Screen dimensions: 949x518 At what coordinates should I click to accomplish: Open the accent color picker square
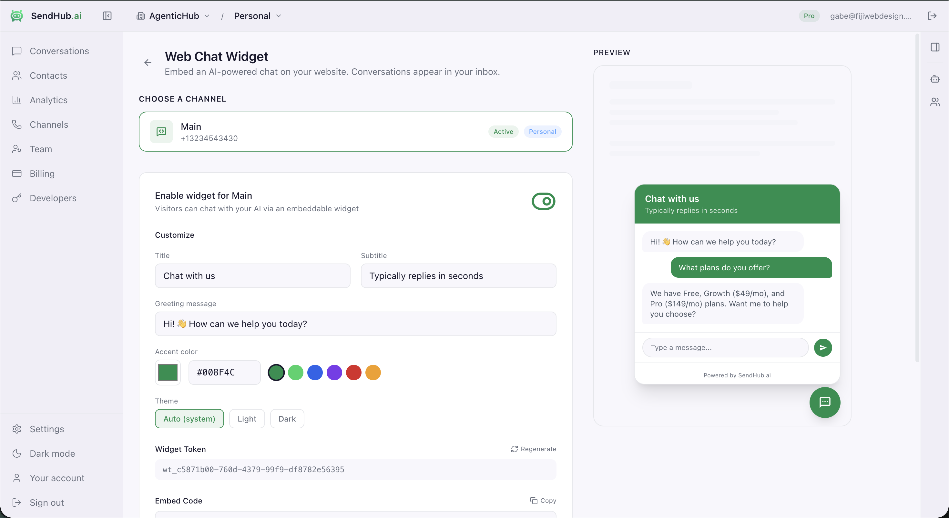(x=168, y=372)
